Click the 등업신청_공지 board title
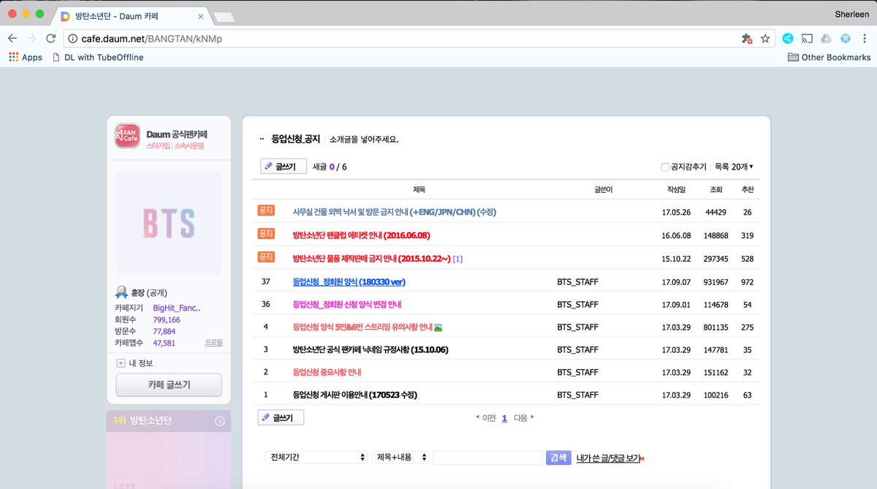The height and width of the screenshot is (489, 877). tap(295, 139)
